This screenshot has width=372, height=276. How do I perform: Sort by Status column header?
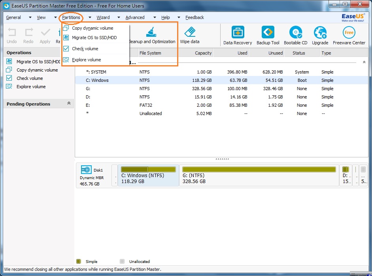pyautogui.click(x=302, y=53)
